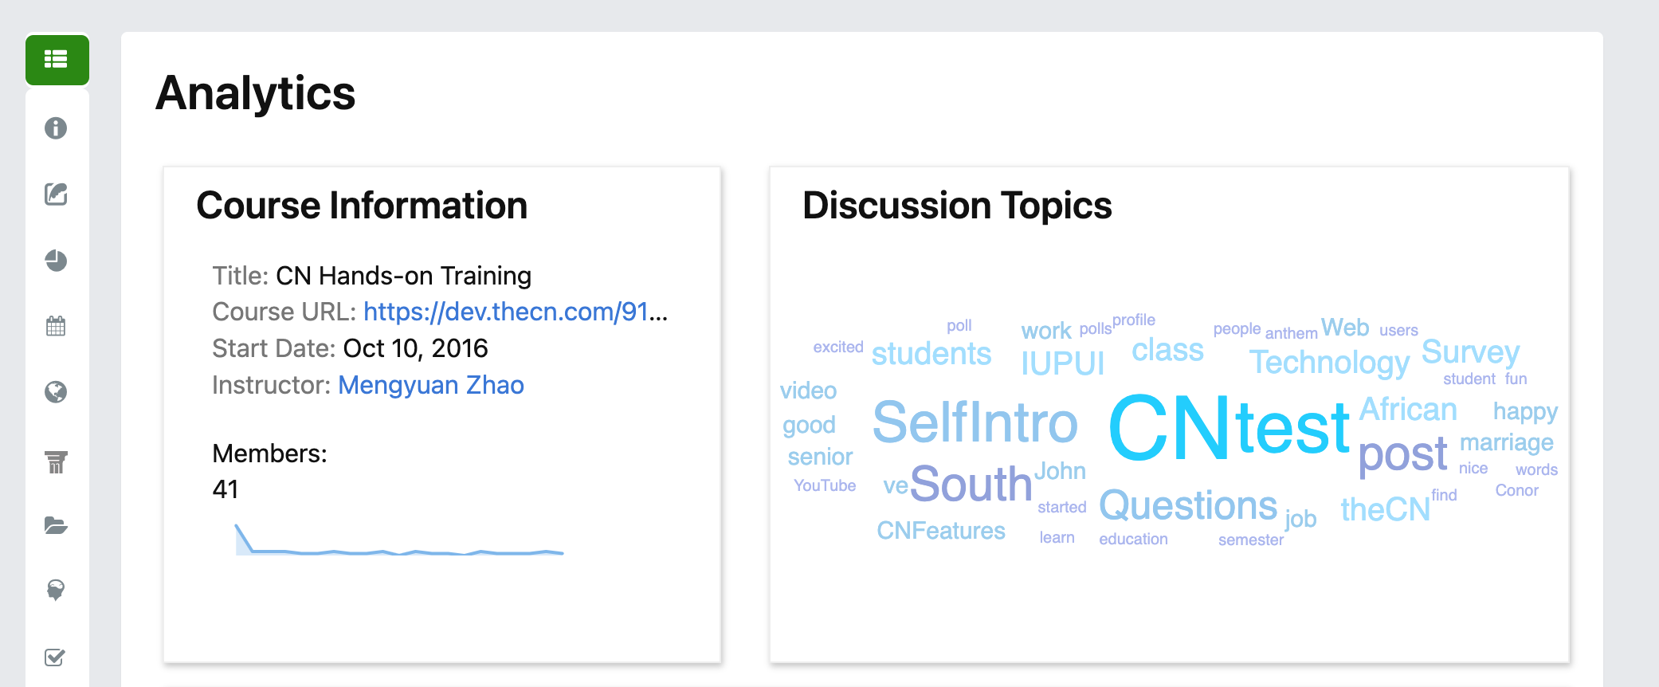Open the folder sidebar icon
The width and height of the screenshot is (1659, 687).
pos(56,525)
